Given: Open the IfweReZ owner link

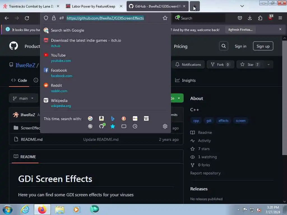Looking at the screenshot, I should click(x=25, y=65).
